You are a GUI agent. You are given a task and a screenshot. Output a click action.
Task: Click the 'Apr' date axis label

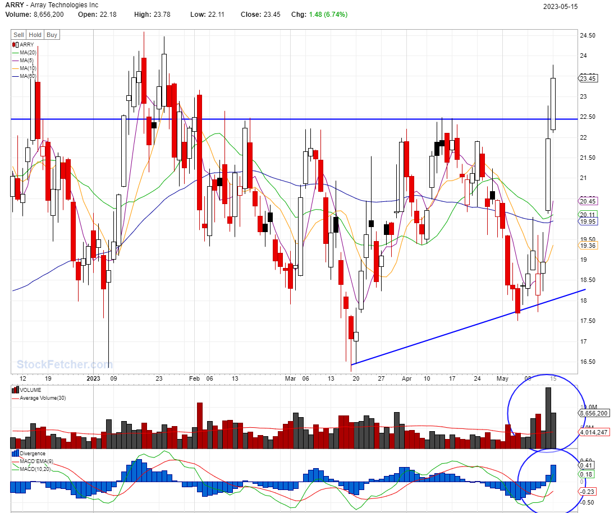[406, 378]
